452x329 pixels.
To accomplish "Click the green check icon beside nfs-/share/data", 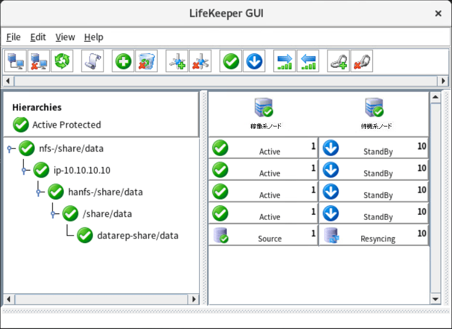I will tap(27, 148).
